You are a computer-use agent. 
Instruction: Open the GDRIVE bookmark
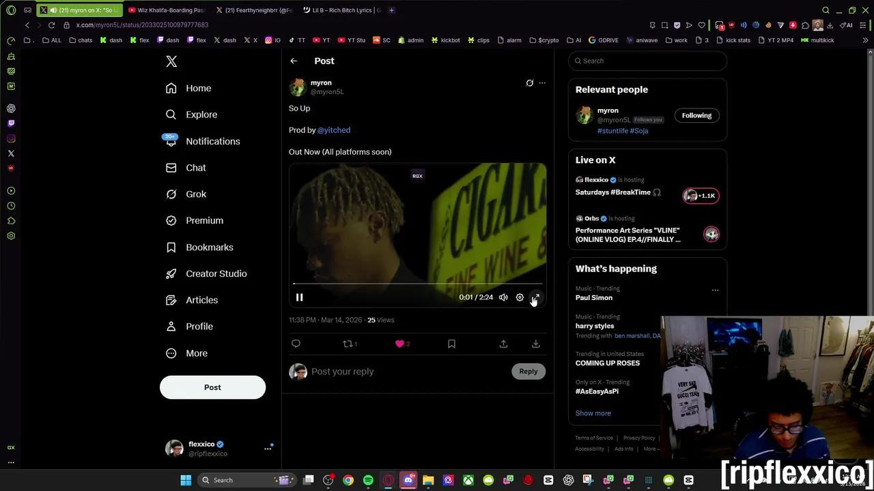604,40
